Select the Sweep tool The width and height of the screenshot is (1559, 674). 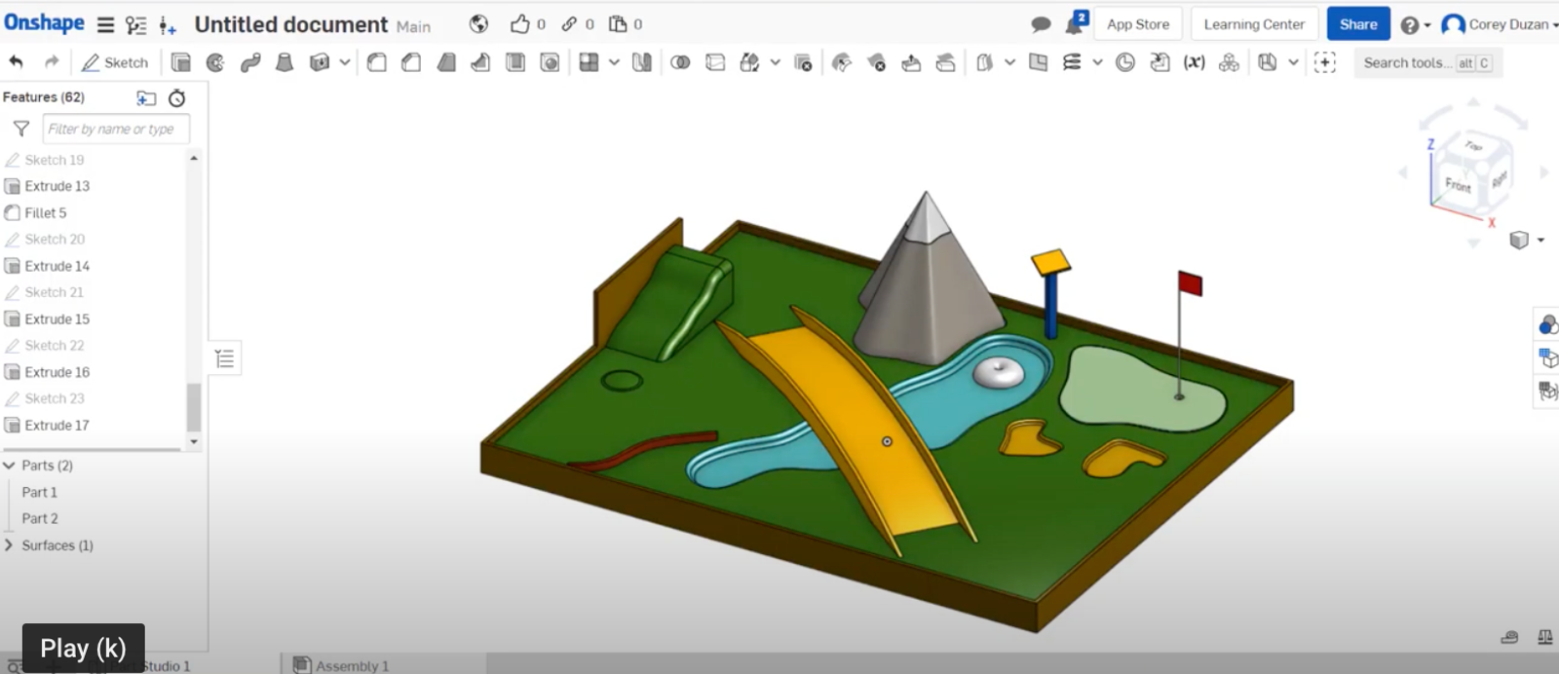[x=250, y=63]
